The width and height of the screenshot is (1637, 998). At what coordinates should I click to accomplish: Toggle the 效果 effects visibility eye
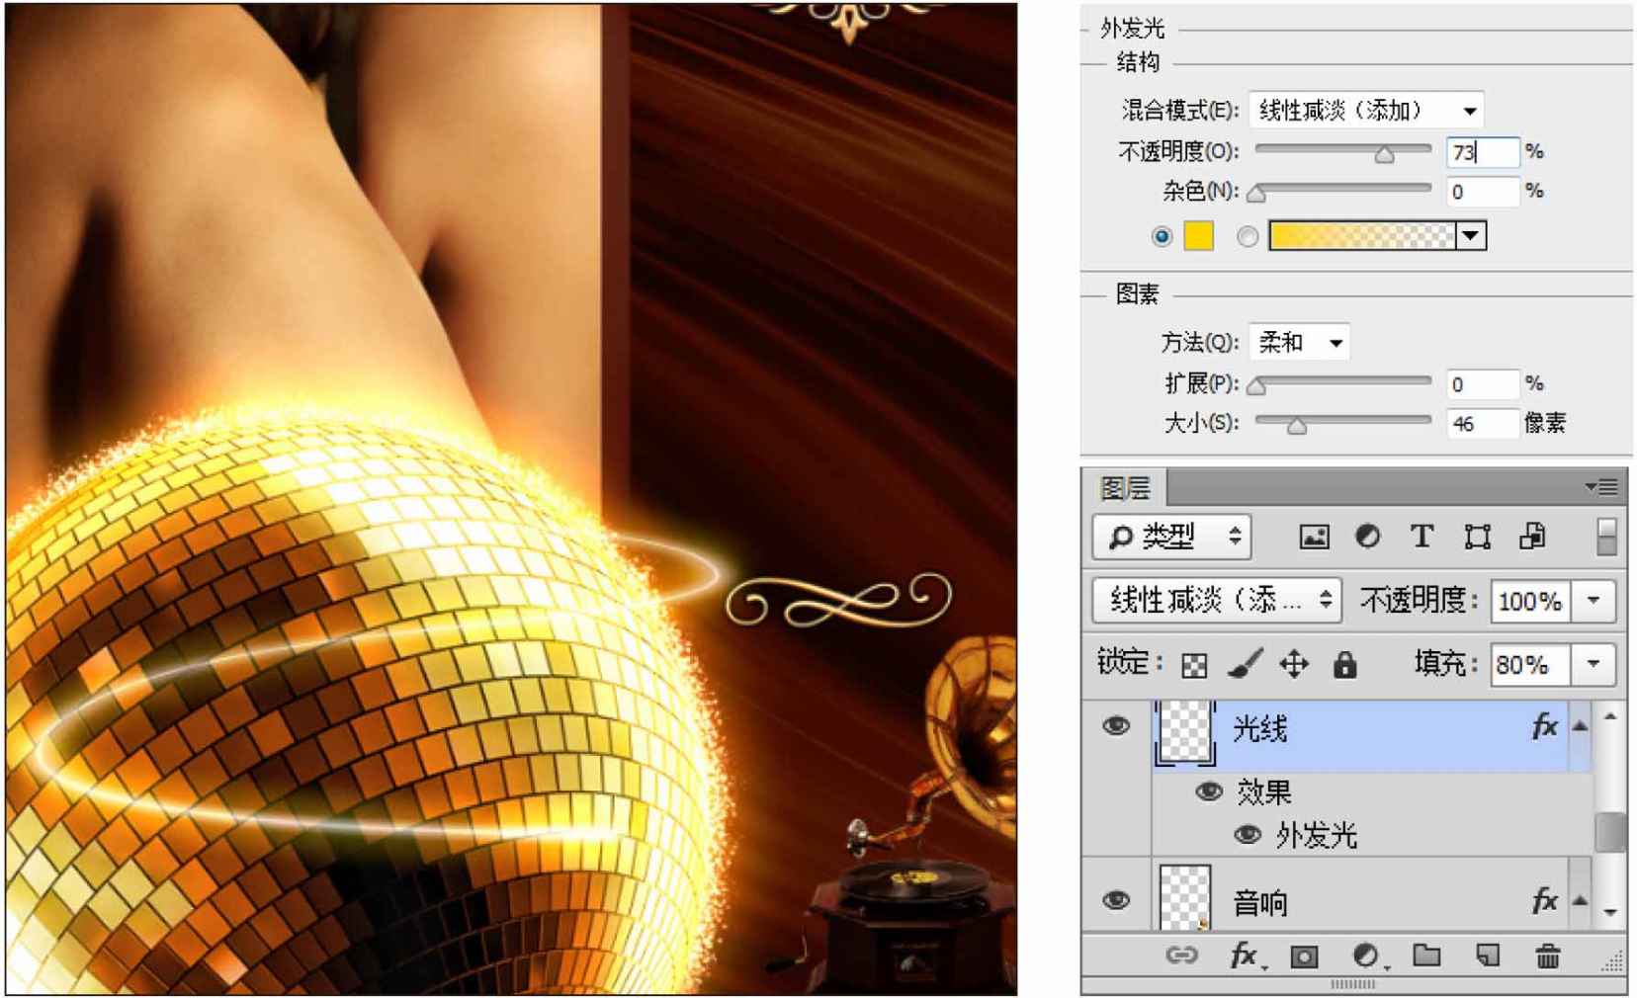click(x=1209, y=791)
